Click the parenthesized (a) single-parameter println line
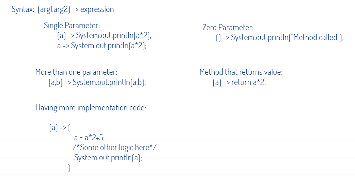355x179 pixels. pyautogui.click(x=104, y=36)
